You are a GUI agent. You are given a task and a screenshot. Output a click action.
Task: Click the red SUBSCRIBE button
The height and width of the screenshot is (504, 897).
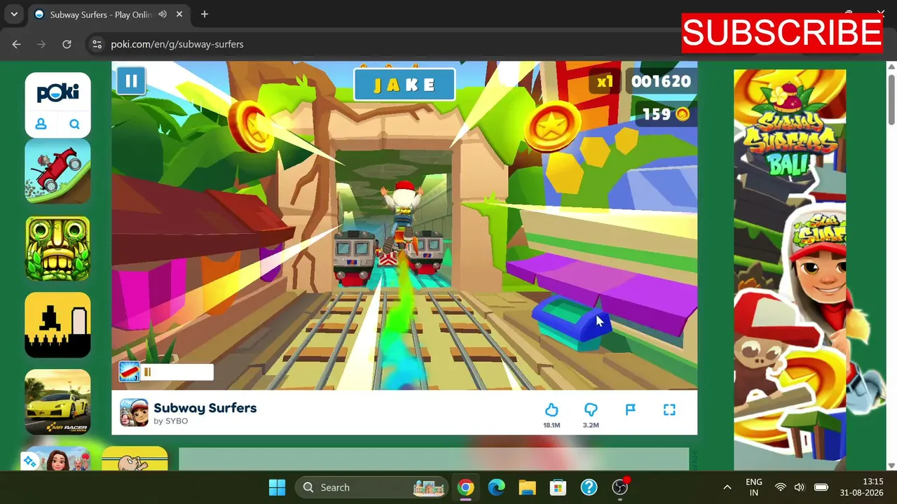(782, 33)
